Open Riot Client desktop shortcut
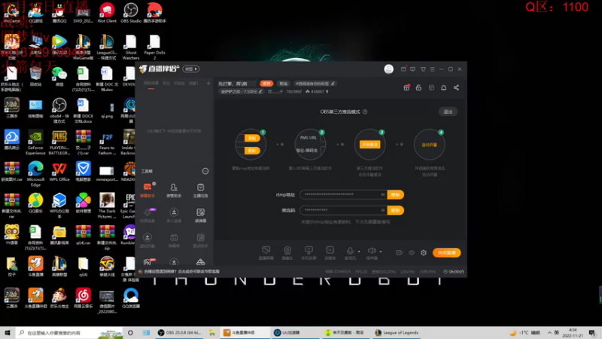 pos(107,12)
